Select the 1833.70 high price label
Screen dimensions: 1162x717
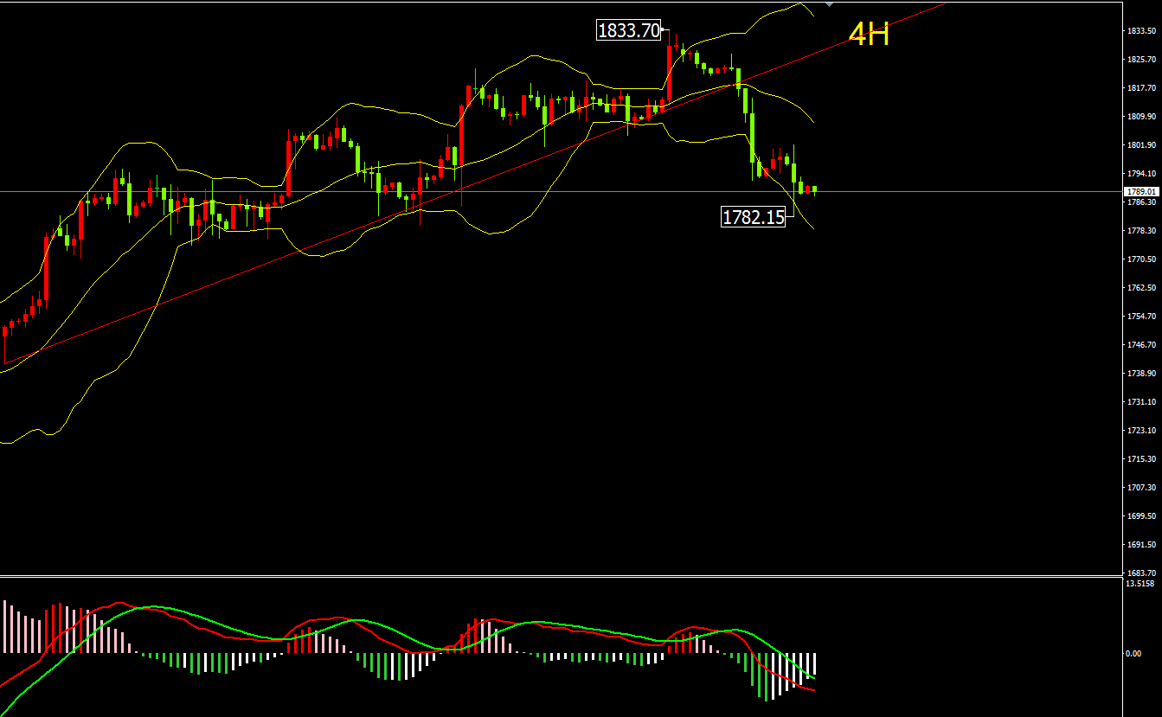pos(628,31)
